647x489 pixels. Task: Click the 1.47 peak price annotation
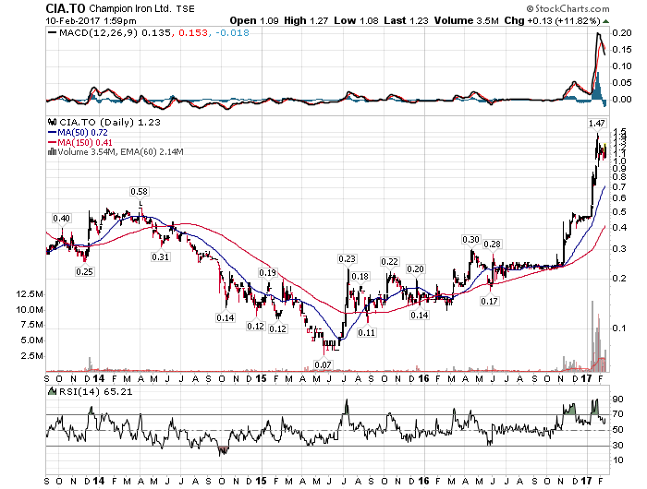(x=597, y=123)
